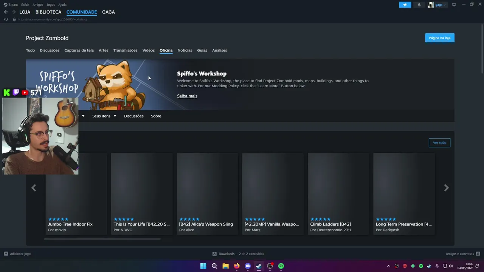
Task: Go to the LOJA section
Action: tap(25, 12)
